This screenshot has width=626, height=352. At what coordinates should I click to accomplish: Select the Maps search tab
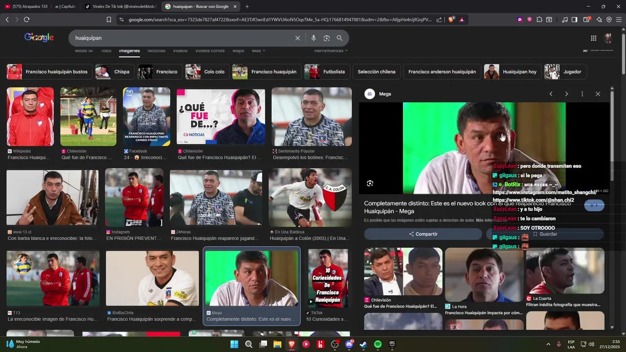click(238, 50)
